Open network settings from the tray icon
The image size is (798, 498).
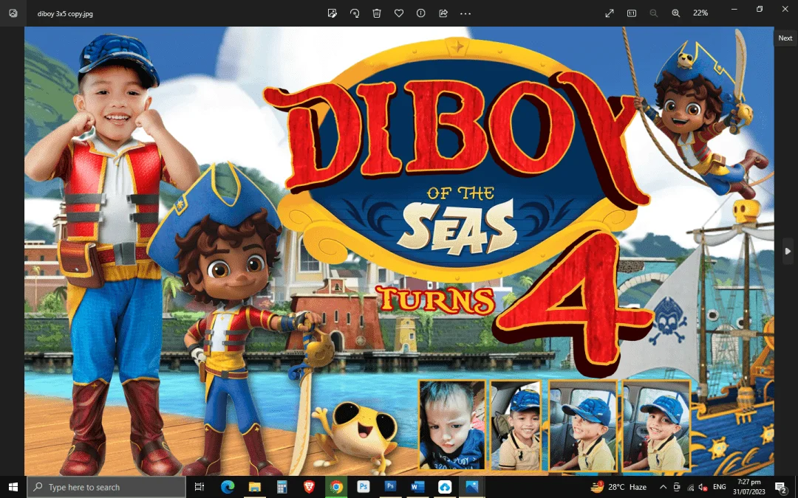[690, 487]
